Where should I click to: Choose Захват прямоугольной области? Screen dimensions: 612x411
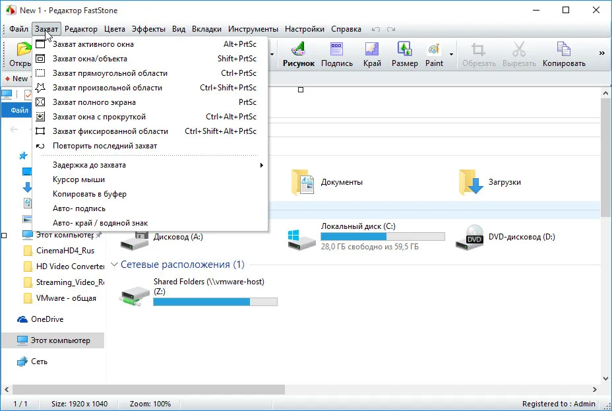click(x=150, y=73)
